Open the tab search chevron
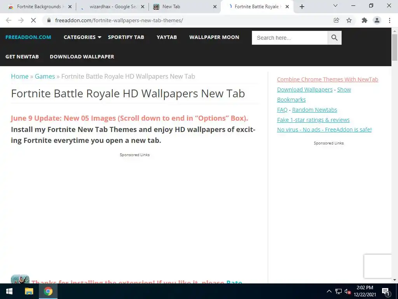This screenshot has height=299, width=398. [x=335, y=5]
